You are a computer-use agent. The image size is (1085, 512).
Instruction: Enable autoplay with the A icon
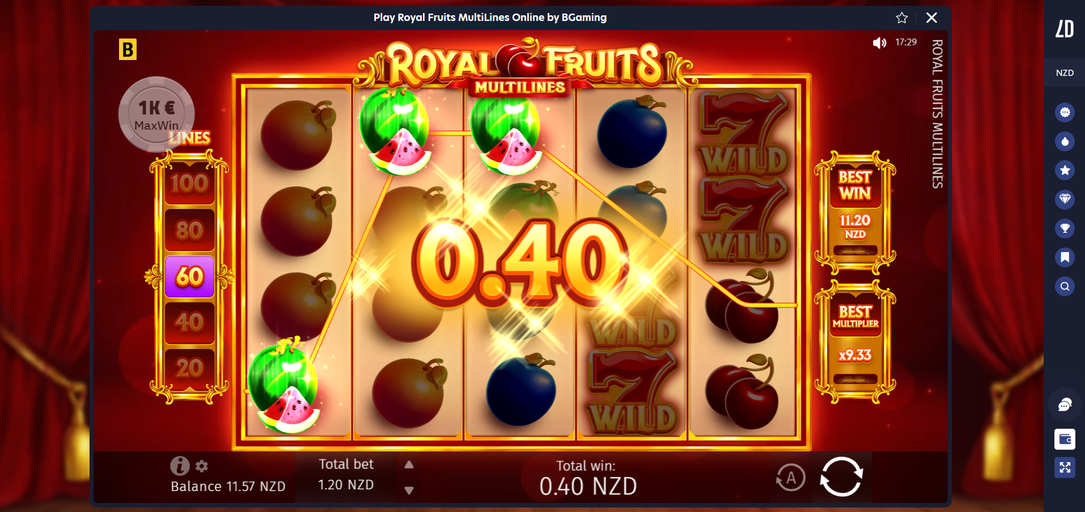pyautogui.click(x=791, y=478)
